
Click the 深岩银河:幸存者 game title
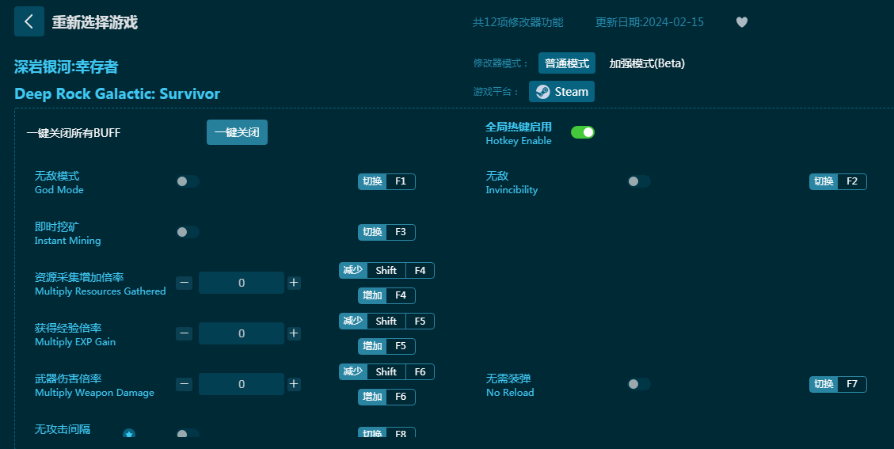(x=67, y=67)
